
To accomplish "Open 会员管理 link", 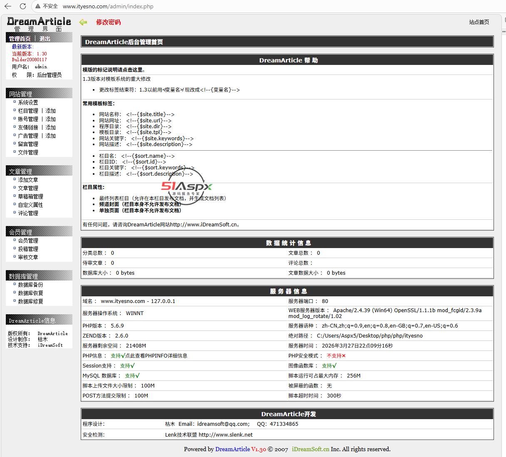I will point(28,241).
